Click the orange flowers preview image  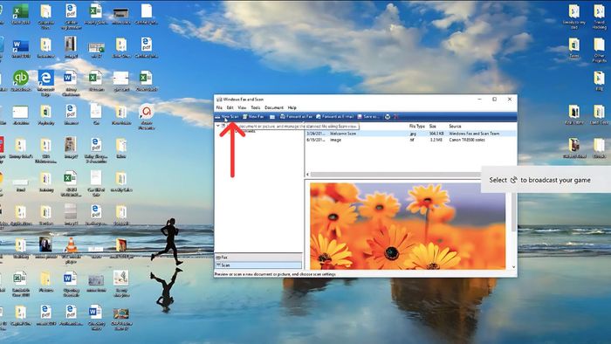[408, 226]
